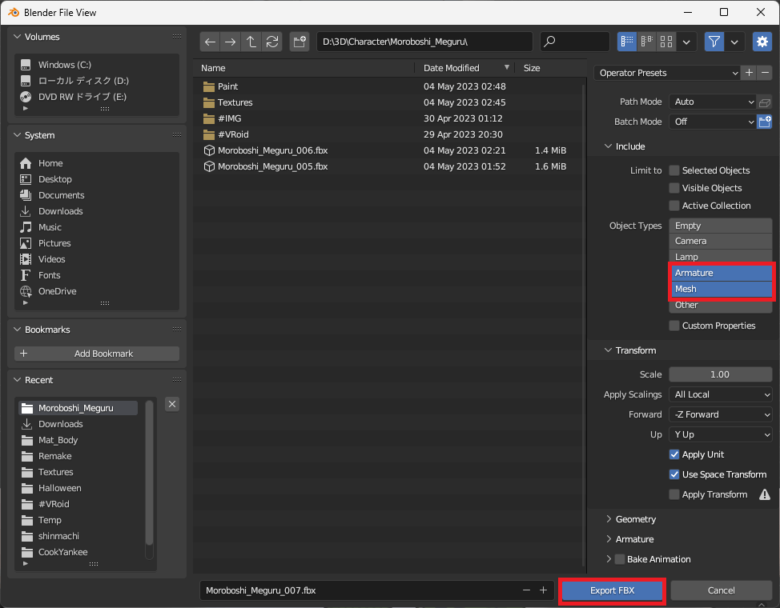780x608 pixels.
Task: Open the Forward axis dropdown
Action: (x=720, y=414)
